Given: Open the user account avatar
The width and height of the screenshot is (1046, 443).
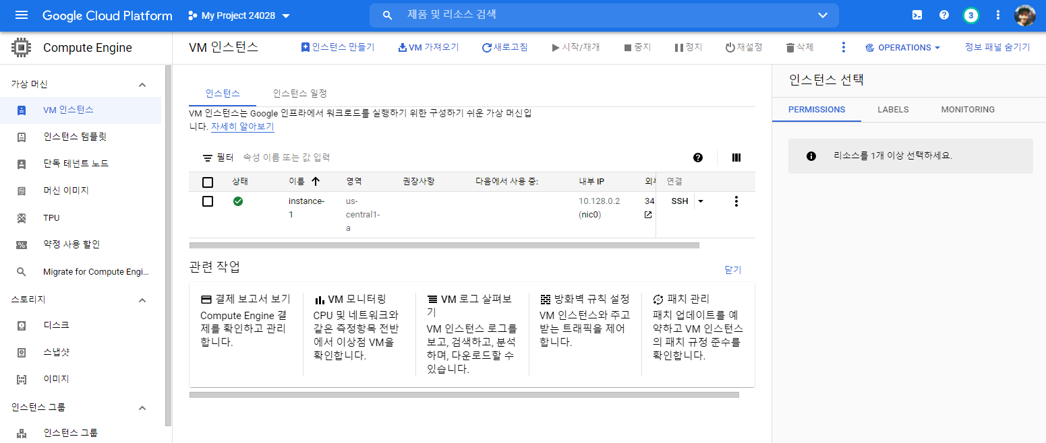Looking at the screenshot, I should (x=1025, y=15).
